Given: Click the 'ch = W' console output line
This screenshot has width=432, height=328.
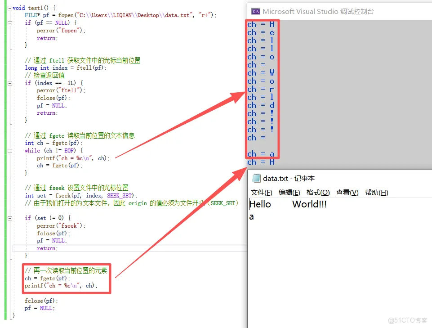Looking at the screenshot, I should [261, 73].
